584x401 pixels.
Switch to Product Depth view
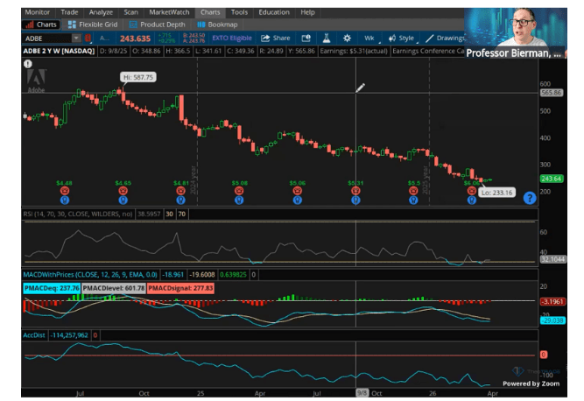[x=157, y=25]
